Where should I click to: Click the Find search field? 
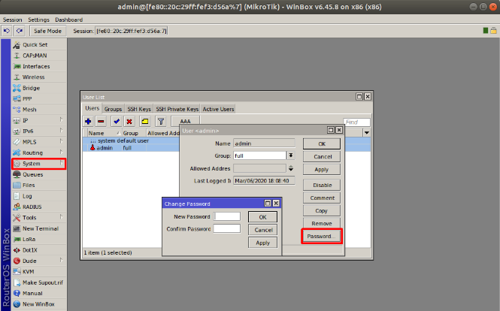tap(357, 122)
